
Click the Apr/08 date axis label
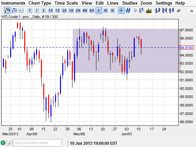coord(32,134)
